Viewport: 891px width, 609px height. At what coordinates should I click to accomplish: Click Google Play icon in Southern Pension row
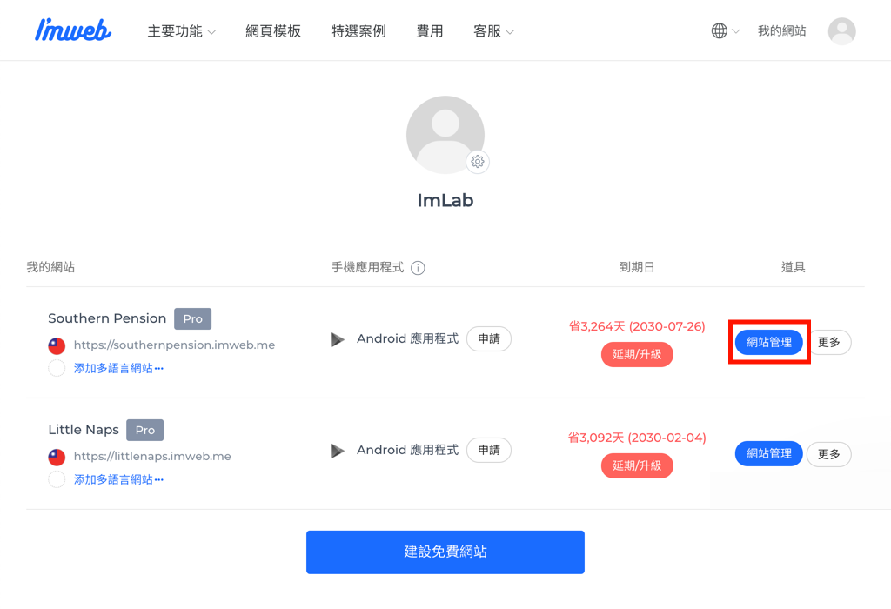pos(338,339)
